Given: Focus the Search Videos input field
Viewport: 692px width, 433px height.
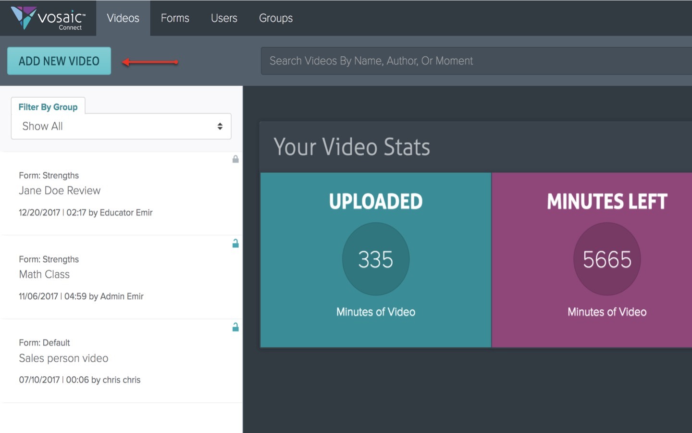Looking at the screenshot, I should [x=476, y=61].
